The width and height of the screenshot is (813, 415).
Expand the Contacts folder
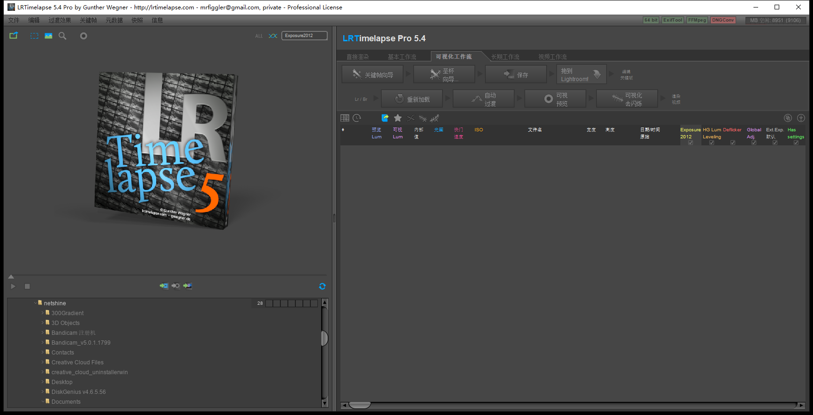tap(43, 352)
